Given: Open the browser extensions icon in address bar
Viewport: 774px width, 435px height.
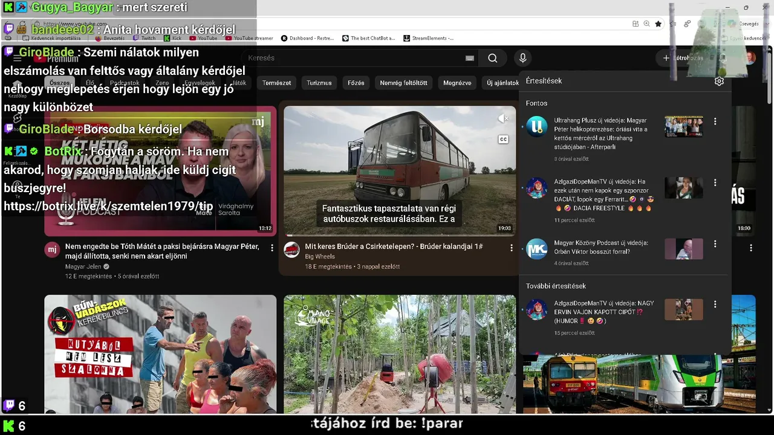Looking at the screenshot, I should [x=636, y=24].
